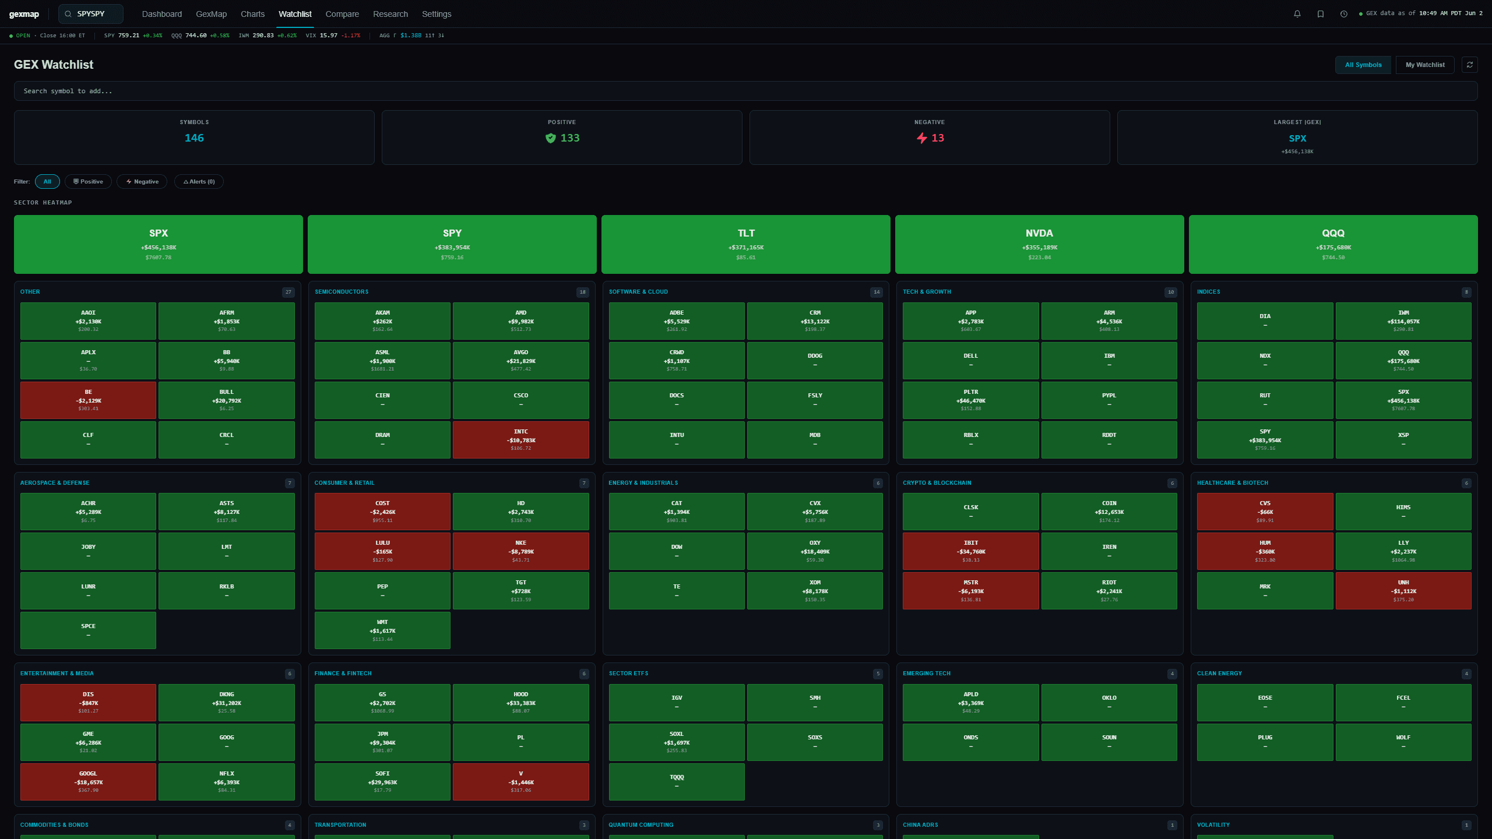Click the 'OPEN · Close 16:00 ET' market status
Screen dimensions: 1492x839
(x=47, y=36)
